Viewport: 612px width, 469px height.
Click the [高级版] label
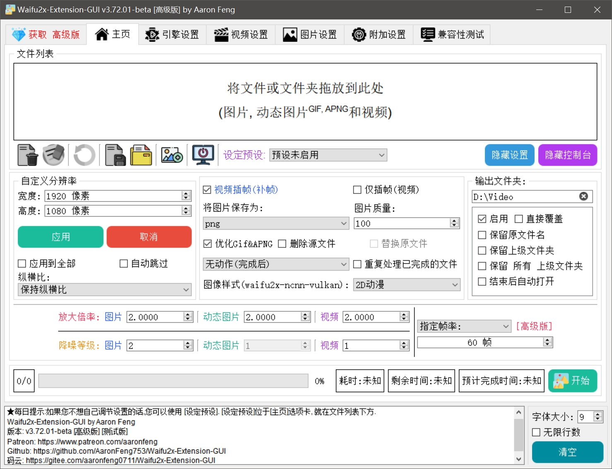[534, 326]
